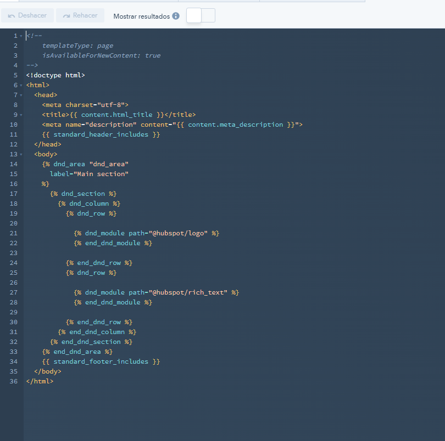Click the Deshacer undo button
This screenshot has width=445, height=441.
(x=27, y=15)
